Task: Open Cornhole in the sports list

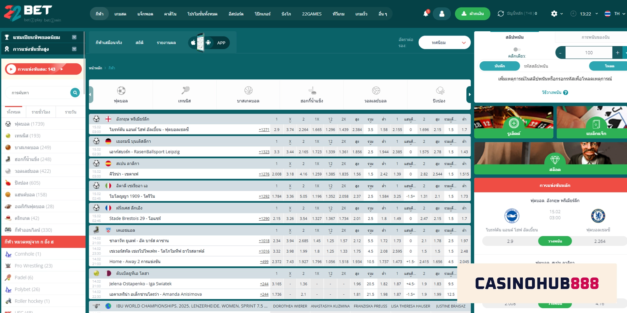Action: coord(28,254)
